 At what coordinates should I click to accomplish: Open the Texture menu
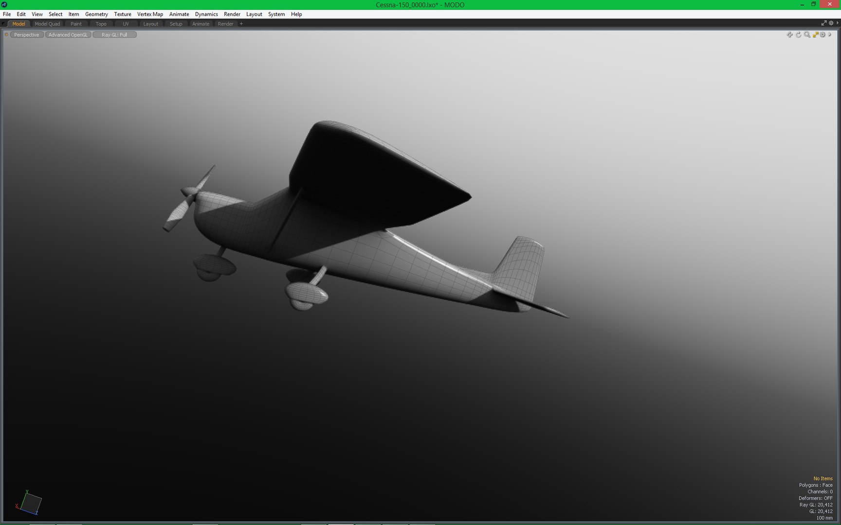(x=123, y=14)
